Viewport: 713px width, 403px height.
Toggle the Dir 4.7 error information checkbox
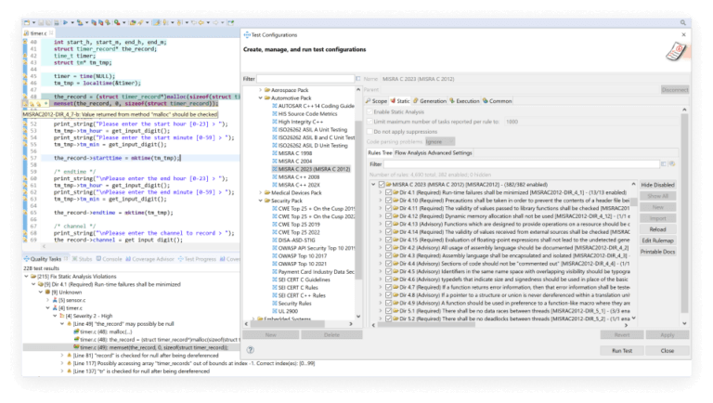coord(388,288)
